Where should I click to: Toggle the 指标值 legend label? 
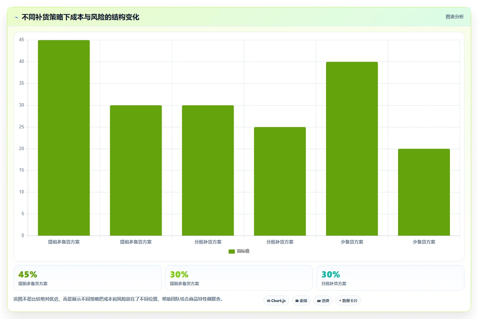243,251
